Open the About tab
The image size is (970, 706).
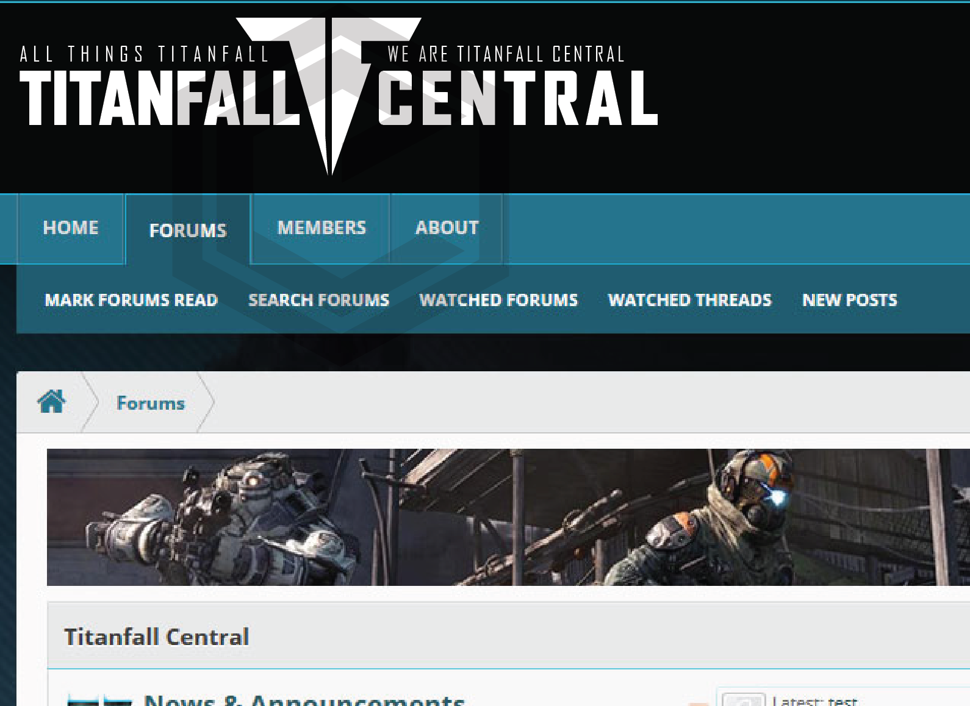click(x=447, y=228)
